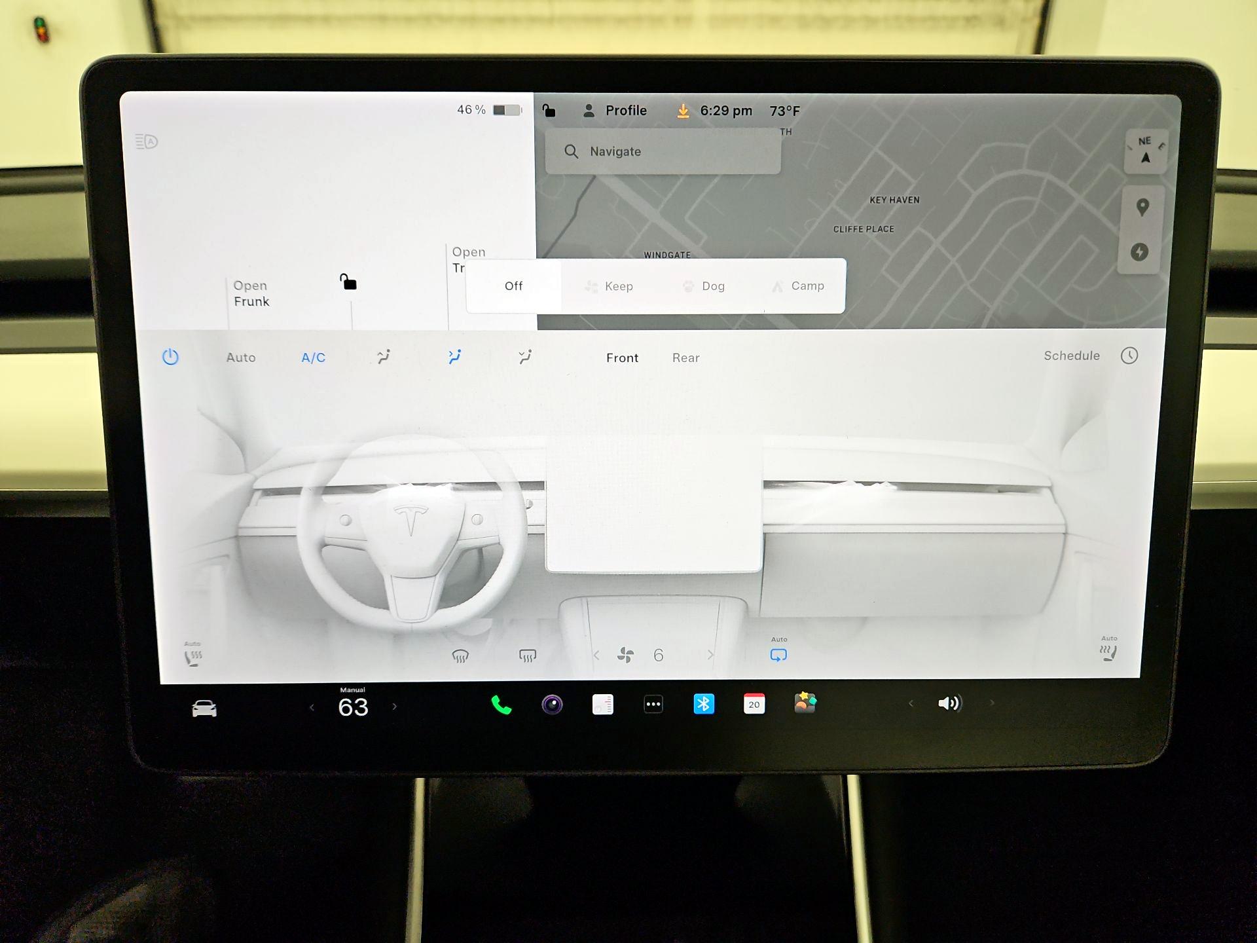Raise temperature with right arrow

394,707
